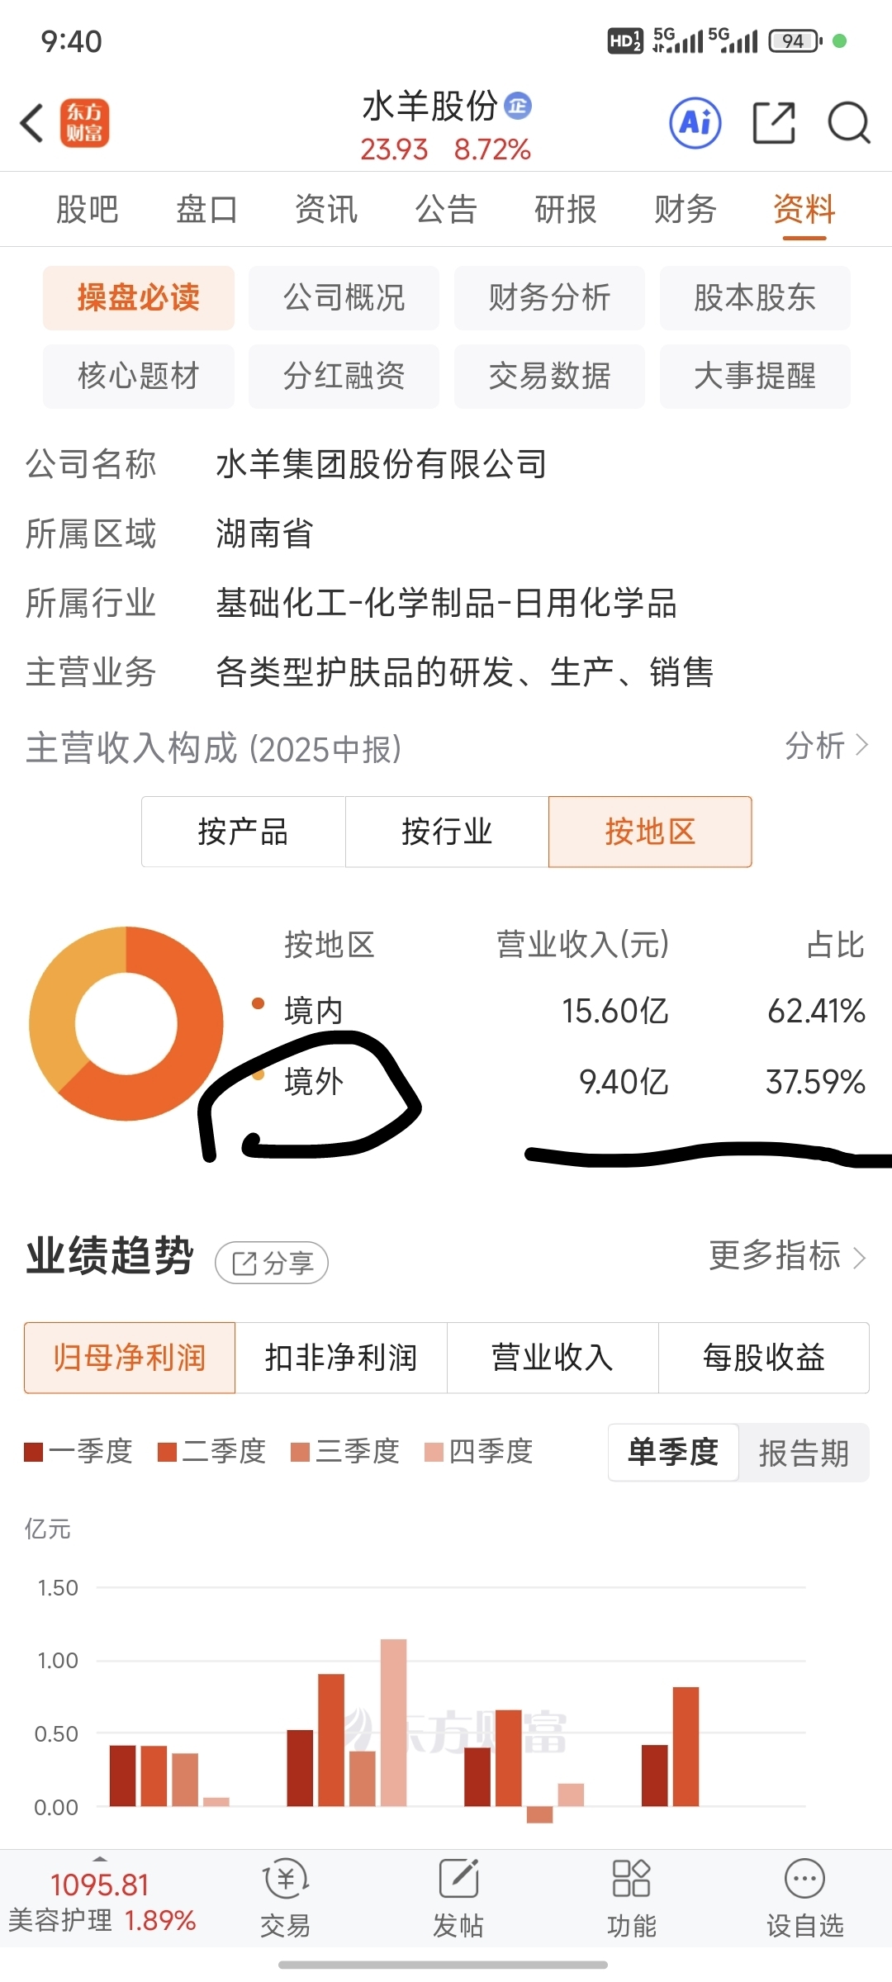Tap the back arrow icon
This screenshot has width=892, height=1982.
tap(33, 124)
